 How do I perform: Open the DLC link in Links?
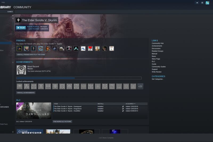153,62
